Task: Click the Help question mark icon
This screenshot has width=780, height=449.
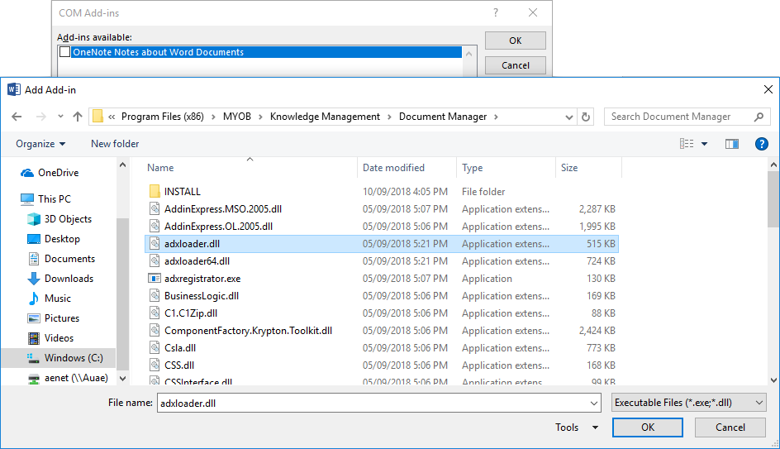Action: click(762, 144)
